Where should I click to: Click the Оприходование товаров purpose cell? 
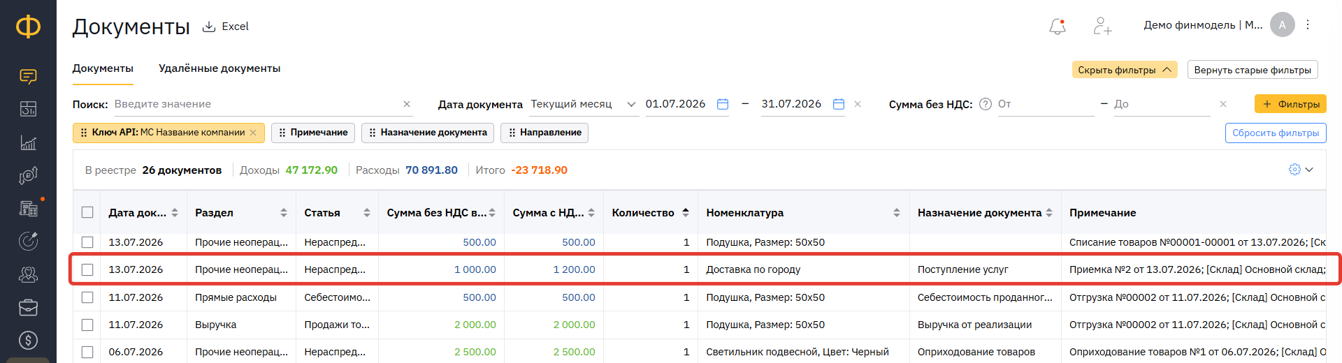[976, 352]
